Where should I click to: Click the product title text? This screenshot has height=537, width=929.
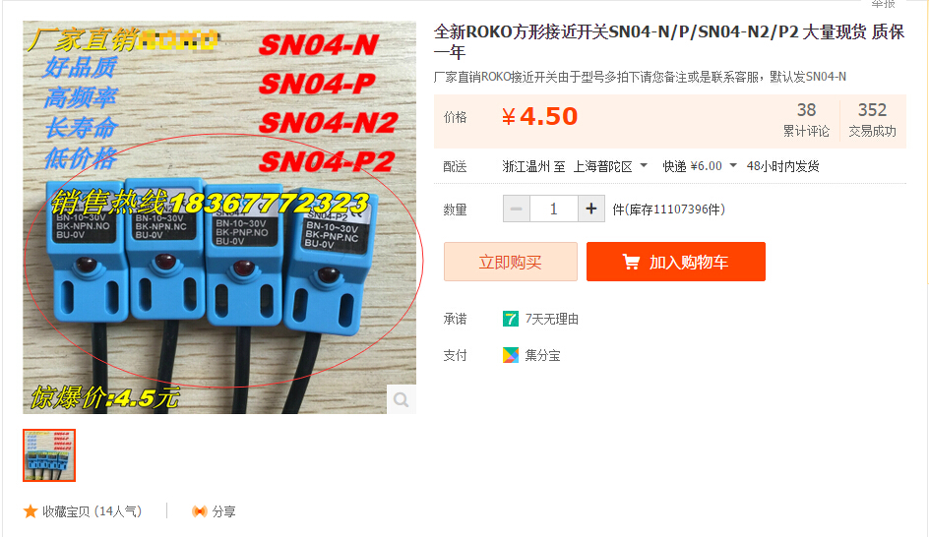[669, 41]
